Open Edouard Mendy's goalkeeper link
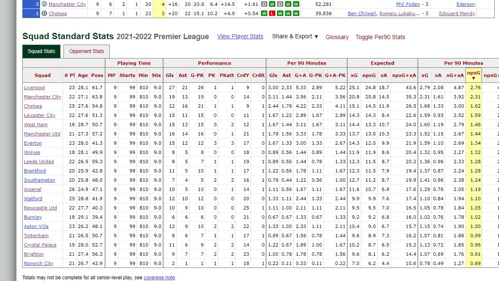Image resolution: width=499 pixels, height=281 pixels. pos(457,13)
